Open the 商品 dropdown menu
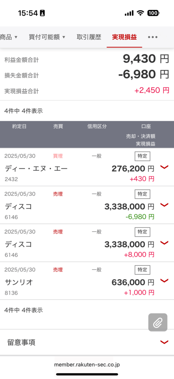This screenshot has width=174, height=379. point(9,37)
